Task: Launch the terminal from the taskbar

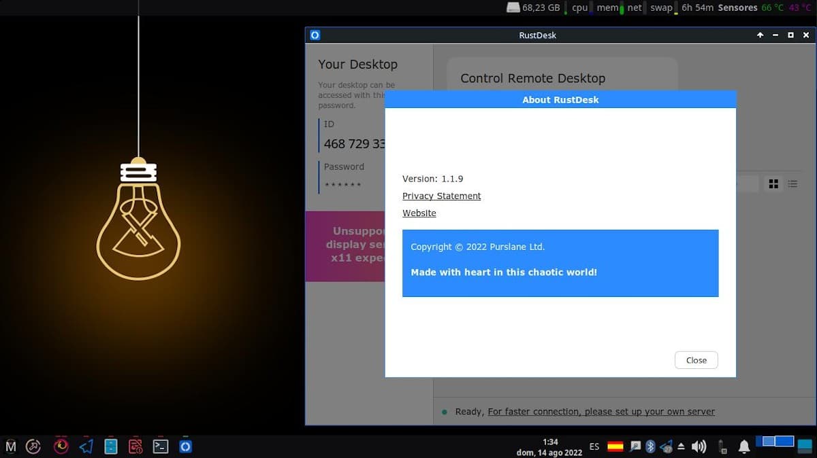Action: 160,446
